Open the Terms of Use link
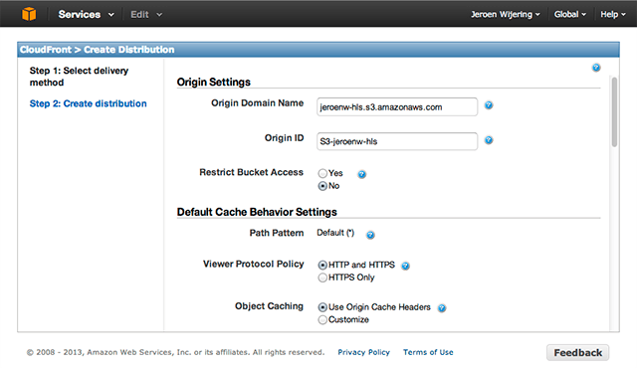The width and height of the screenshot is (637, 368). (428, 352)
